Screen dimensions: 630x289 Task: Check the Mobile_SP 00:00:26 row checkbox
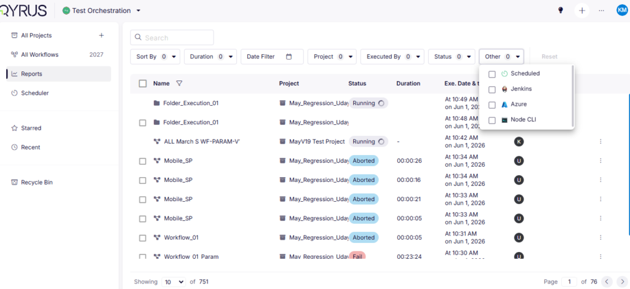pyautogui.click(x=143, y=161)
